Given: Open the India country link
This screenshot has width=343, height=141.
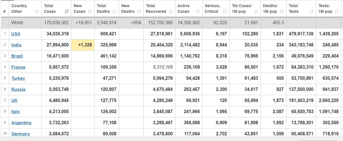Looking at the screenshot, I should 16,45.
